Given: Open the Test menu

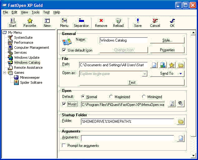Looking at the screenshot, I should pos(47,12).
